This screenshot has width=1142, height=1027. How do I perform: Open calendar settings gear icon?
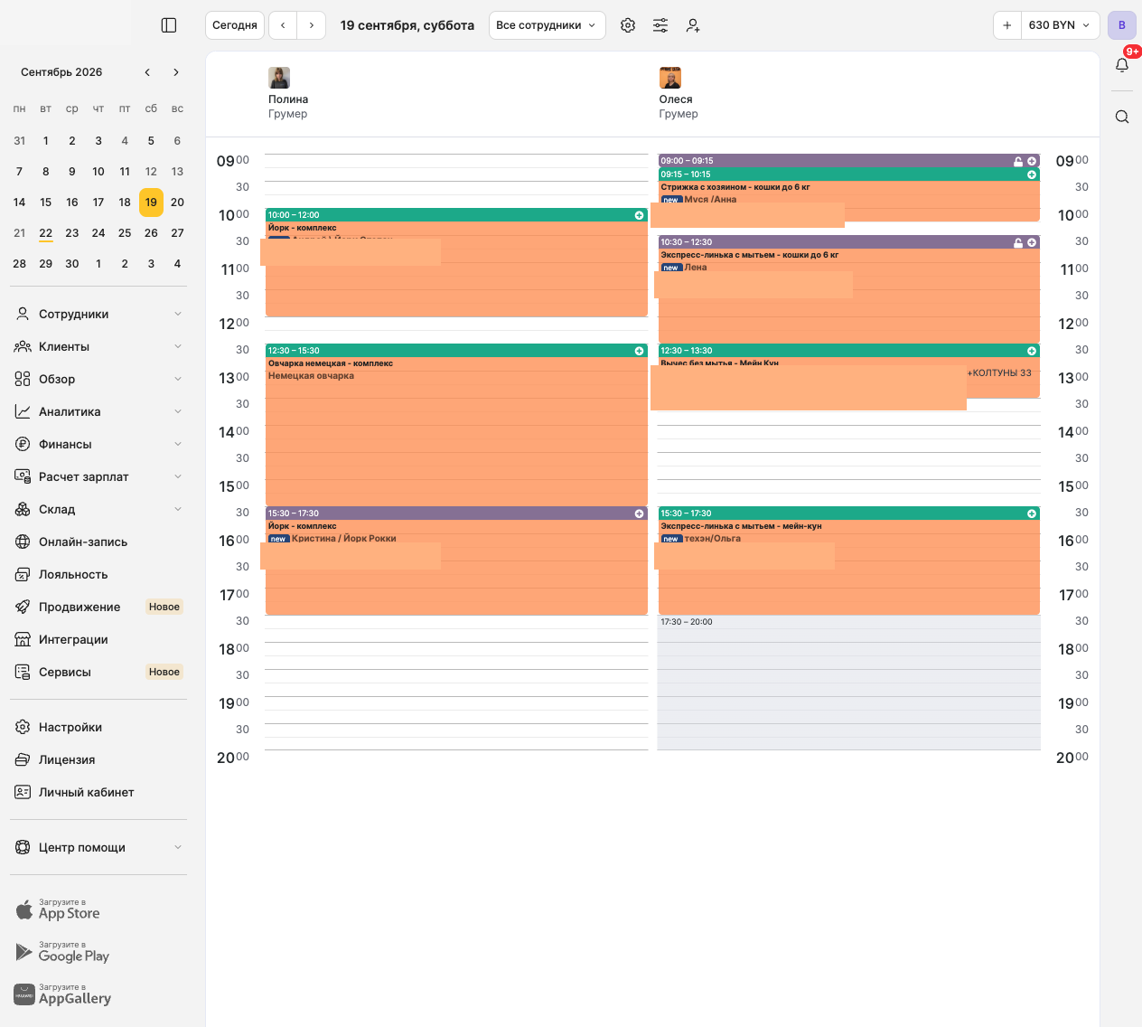coord(628,25)
